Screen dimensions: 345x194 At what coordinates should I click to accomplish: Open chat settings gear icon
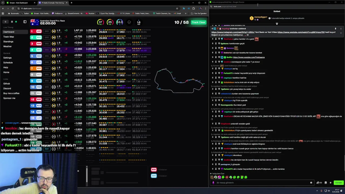330,183
